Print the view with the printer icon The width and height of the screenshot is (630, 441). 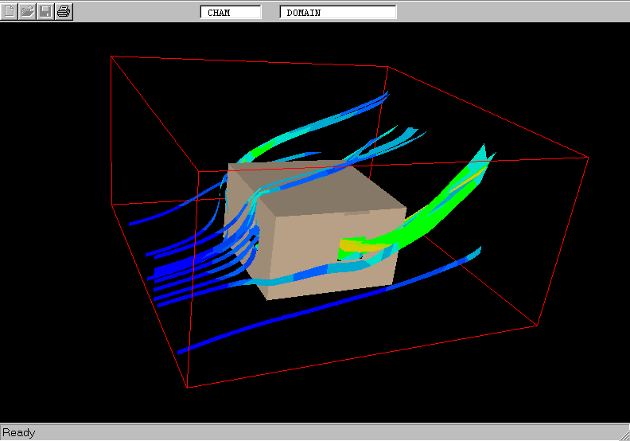coord(64,11)
